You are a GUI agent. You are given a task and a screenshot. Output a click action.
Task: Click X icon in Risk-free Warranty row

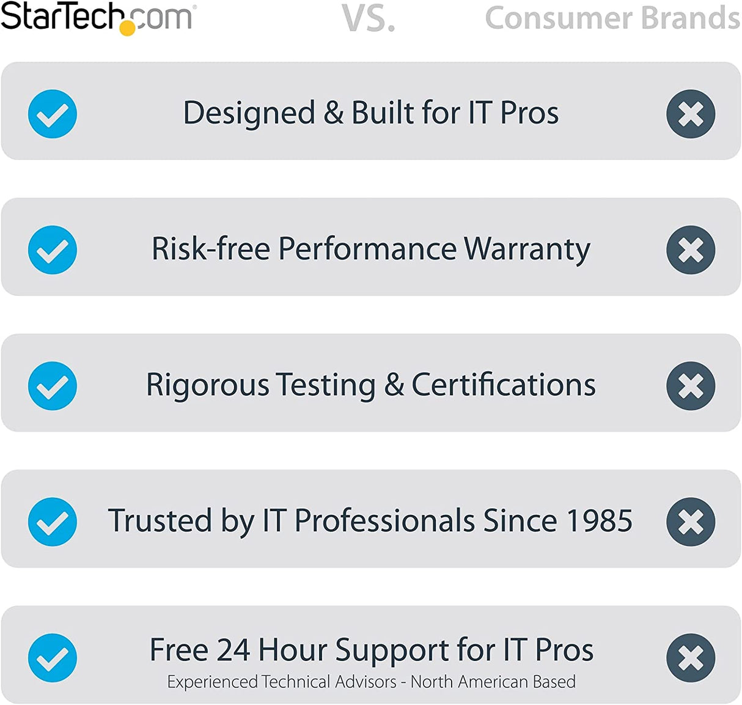(691, 249)
